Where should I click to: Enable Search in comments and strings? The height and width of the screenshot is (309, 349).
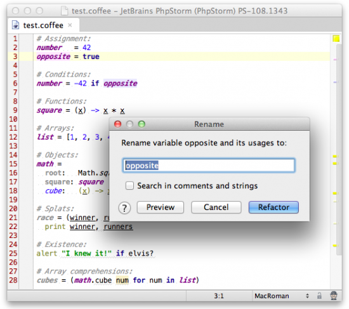point(129,185)
